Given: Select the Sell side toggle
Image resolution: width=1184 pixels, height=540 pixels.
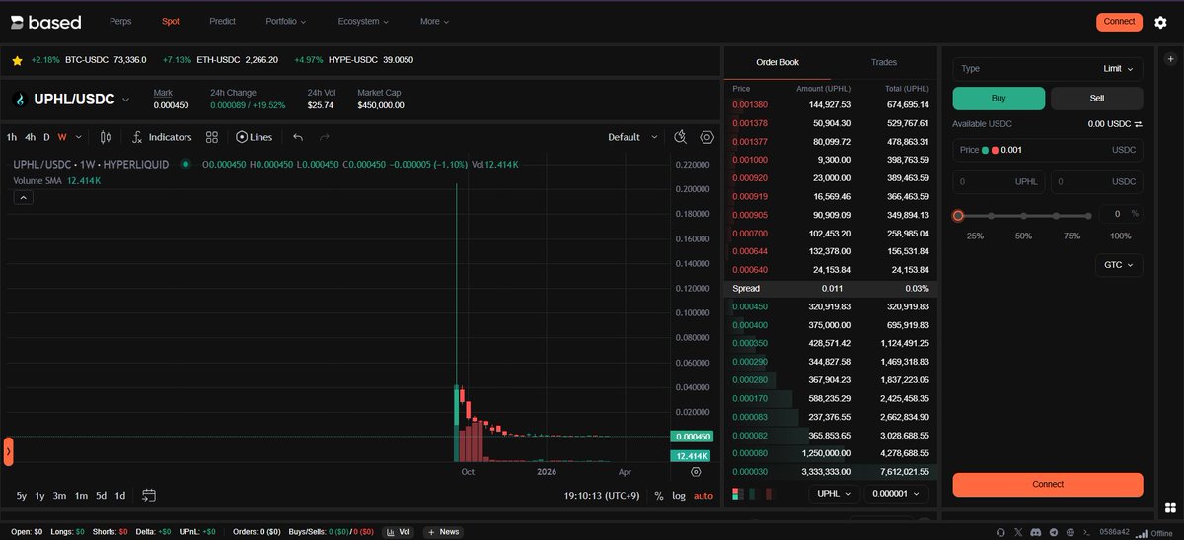Looking at the screenshot, I should pos(1097,98).
